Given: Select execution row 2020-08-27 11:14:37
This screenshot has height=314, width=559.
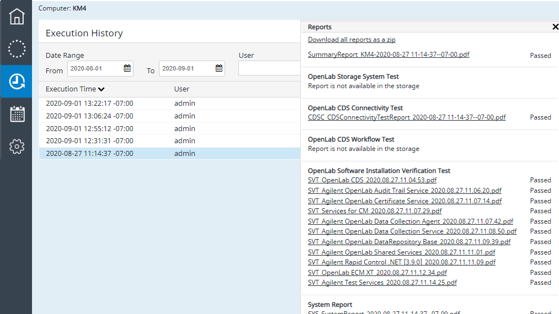Looking at the screenshot, I should click(x=169, y=154).
